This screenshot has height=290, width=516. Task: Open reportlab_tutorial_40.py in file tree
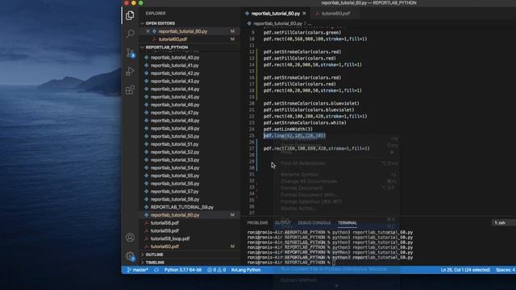(x=175, y=57)
